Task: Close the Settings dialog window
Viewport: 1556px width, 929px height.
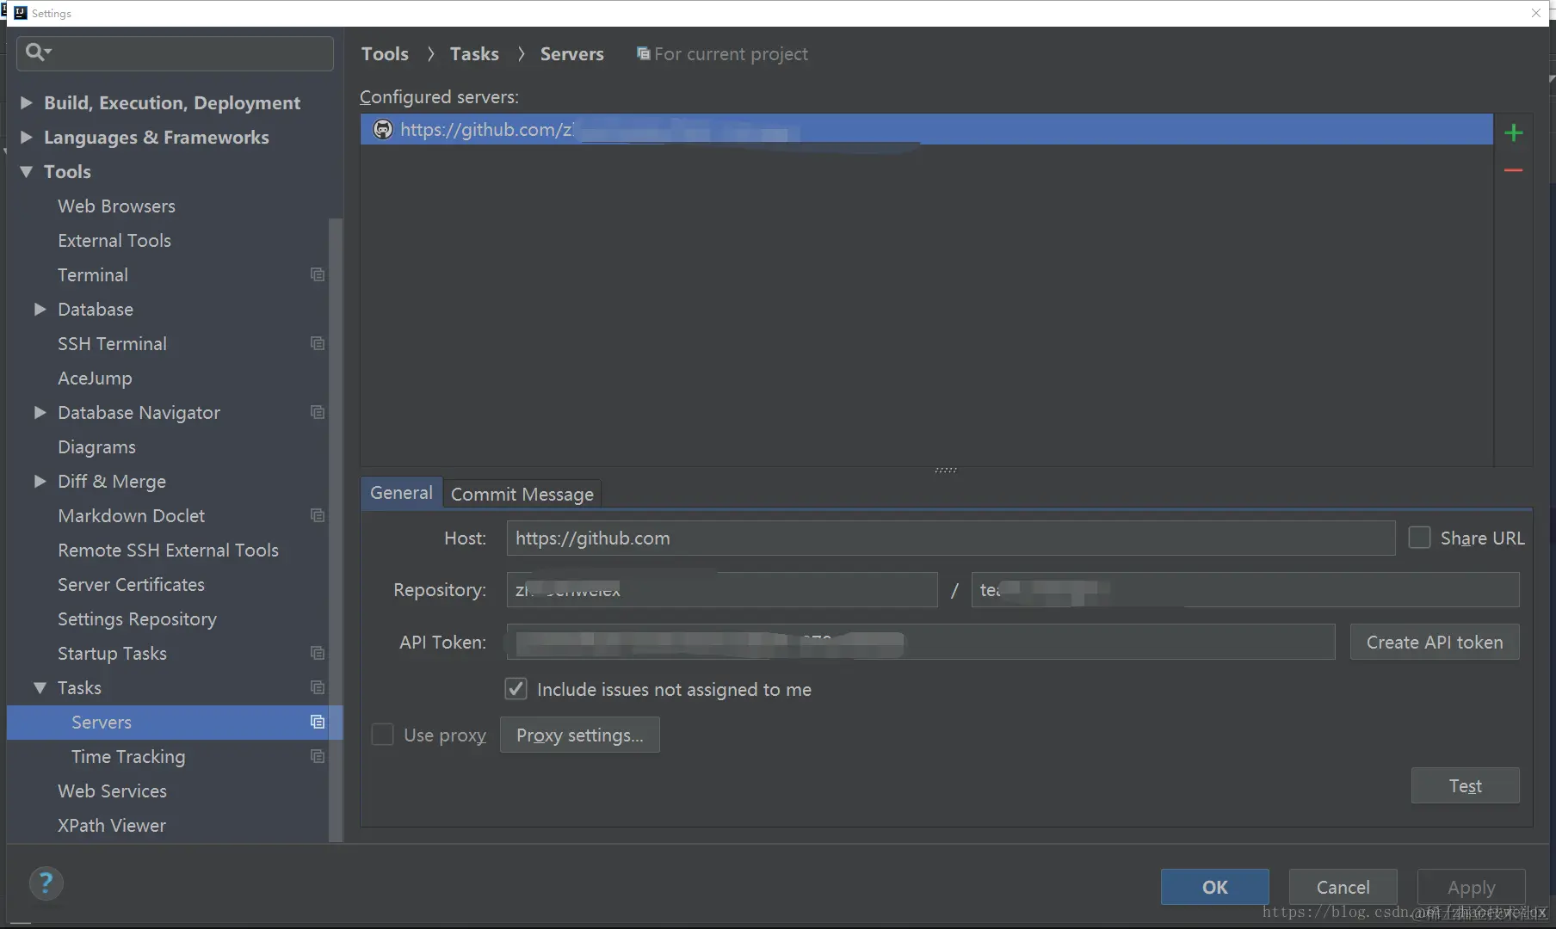Action: click(1536, 13)
